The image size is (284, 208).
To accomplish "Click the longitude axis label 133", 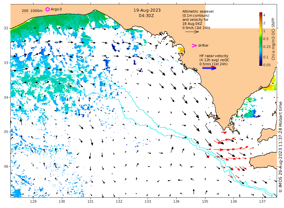I will click(148, 201).
